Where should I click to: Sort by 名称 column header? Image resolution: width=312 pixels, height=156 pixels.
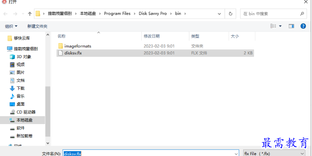coord(61,36)
